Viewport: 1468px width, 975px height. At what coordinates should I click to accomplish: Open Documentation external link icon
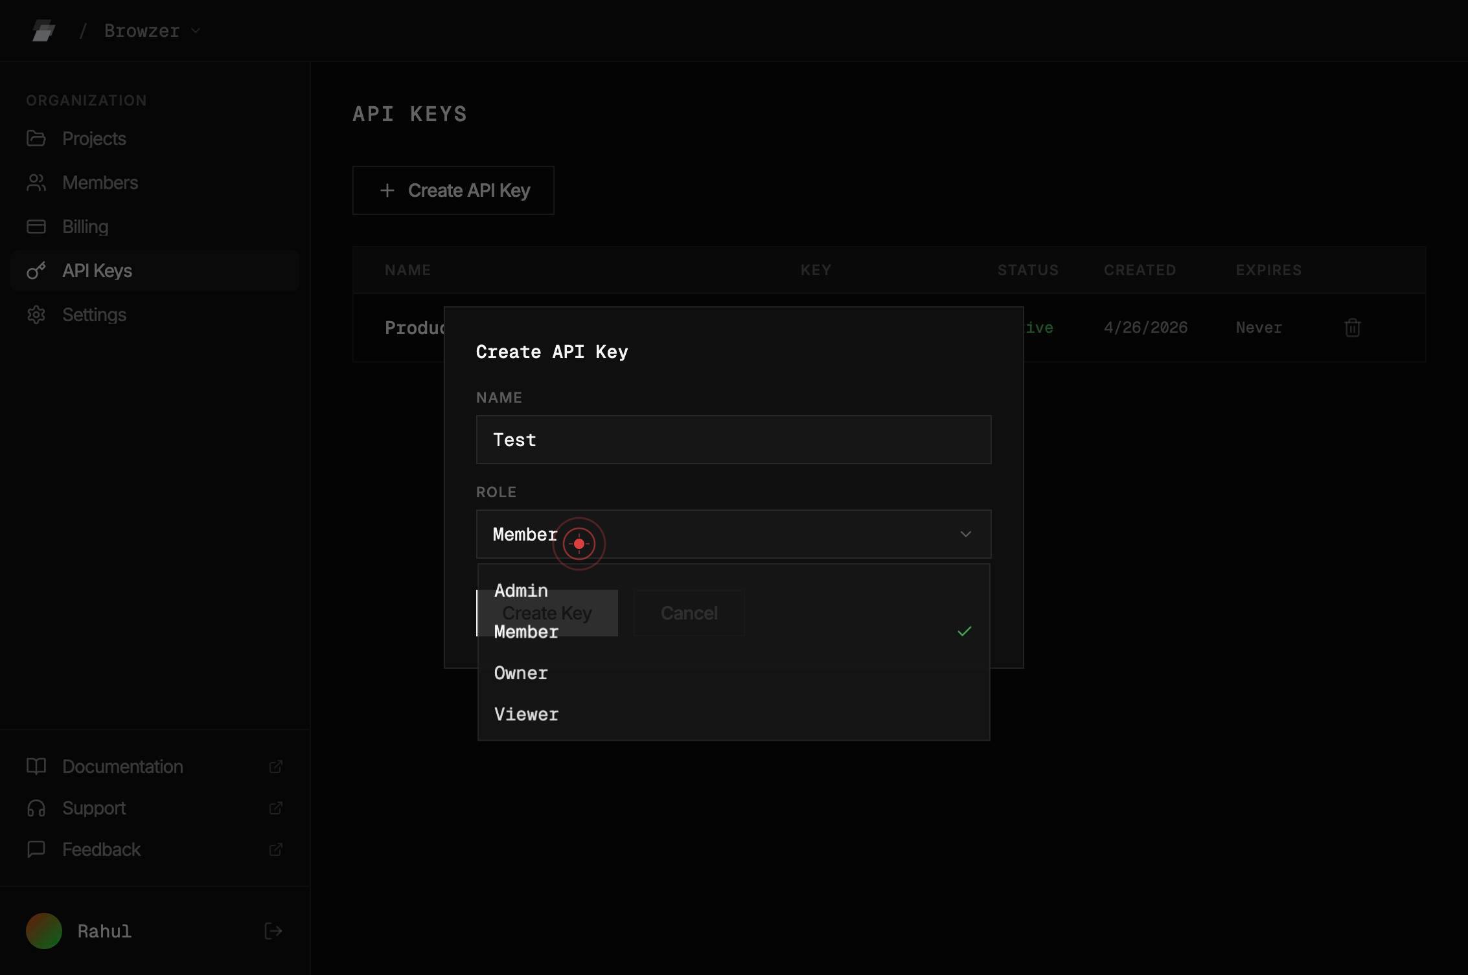coord(275,767)
